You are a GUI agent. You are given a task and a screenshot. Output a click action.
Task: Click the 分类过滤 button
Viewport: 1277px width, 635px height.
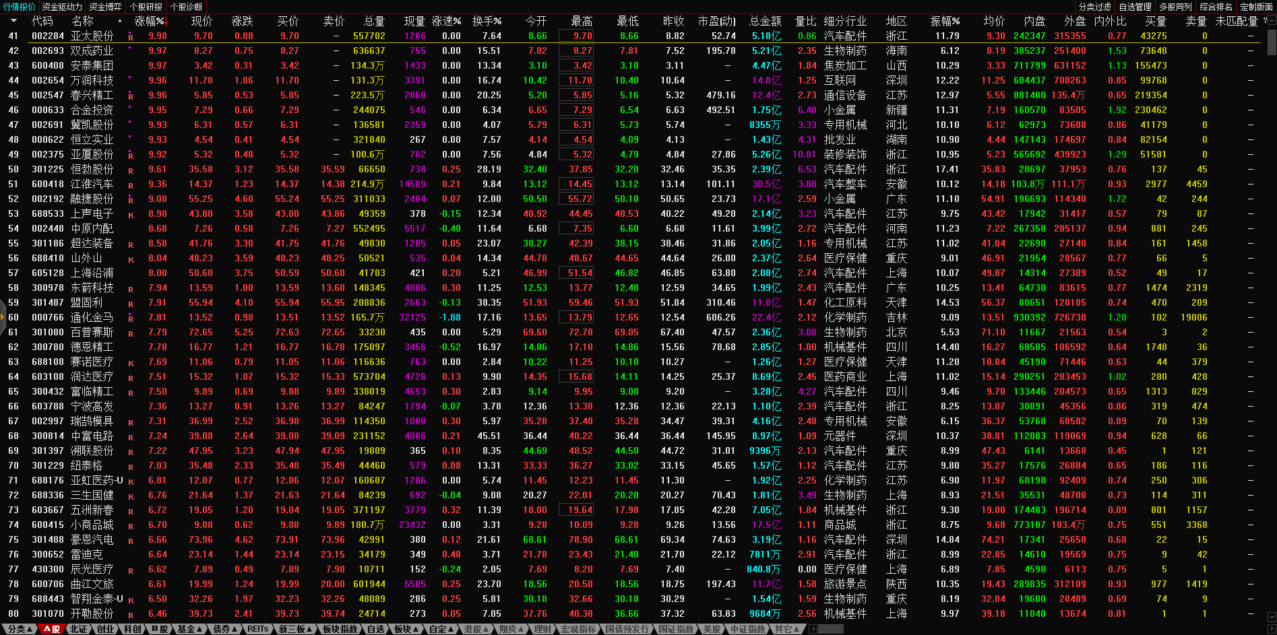coord(1094,7)
